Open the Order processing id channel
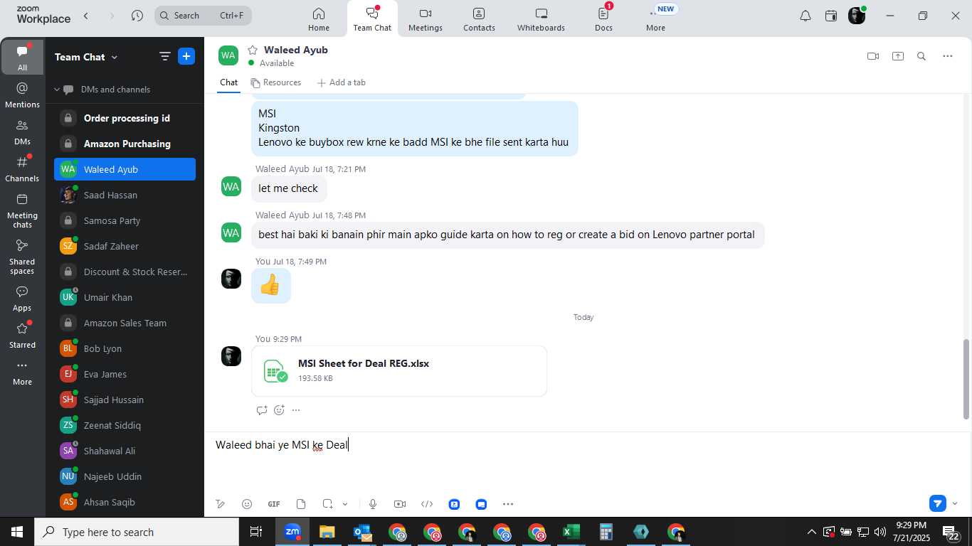Viewport: 972px width, 546px height. (125, 118)
